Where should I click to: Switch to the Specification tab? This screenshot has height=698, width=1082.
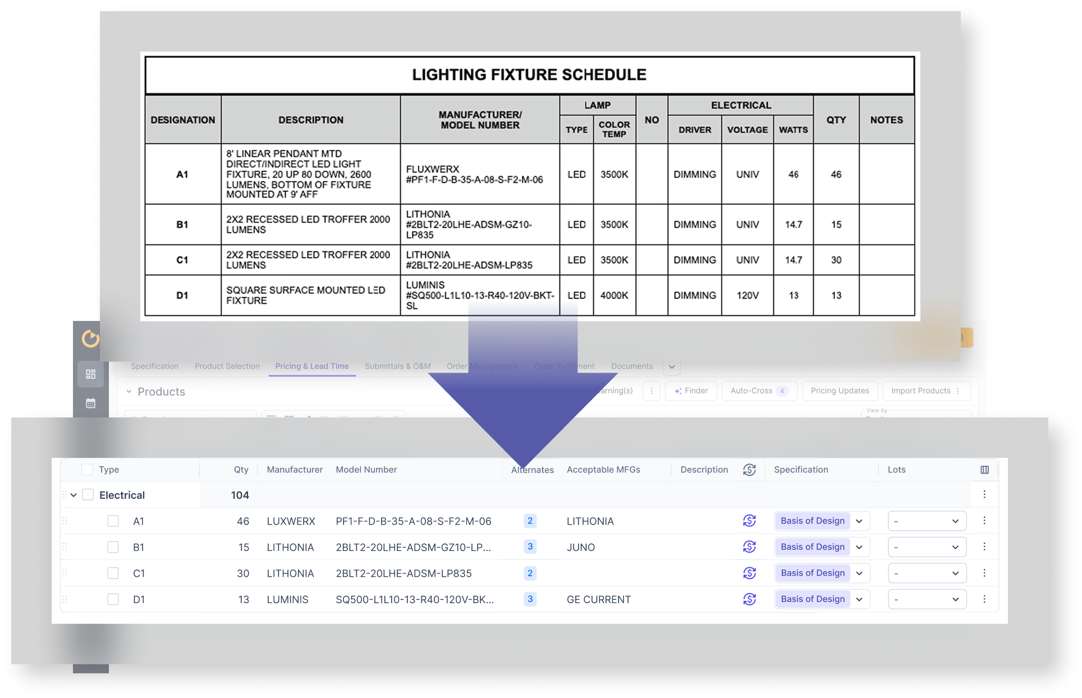[154, 366]
